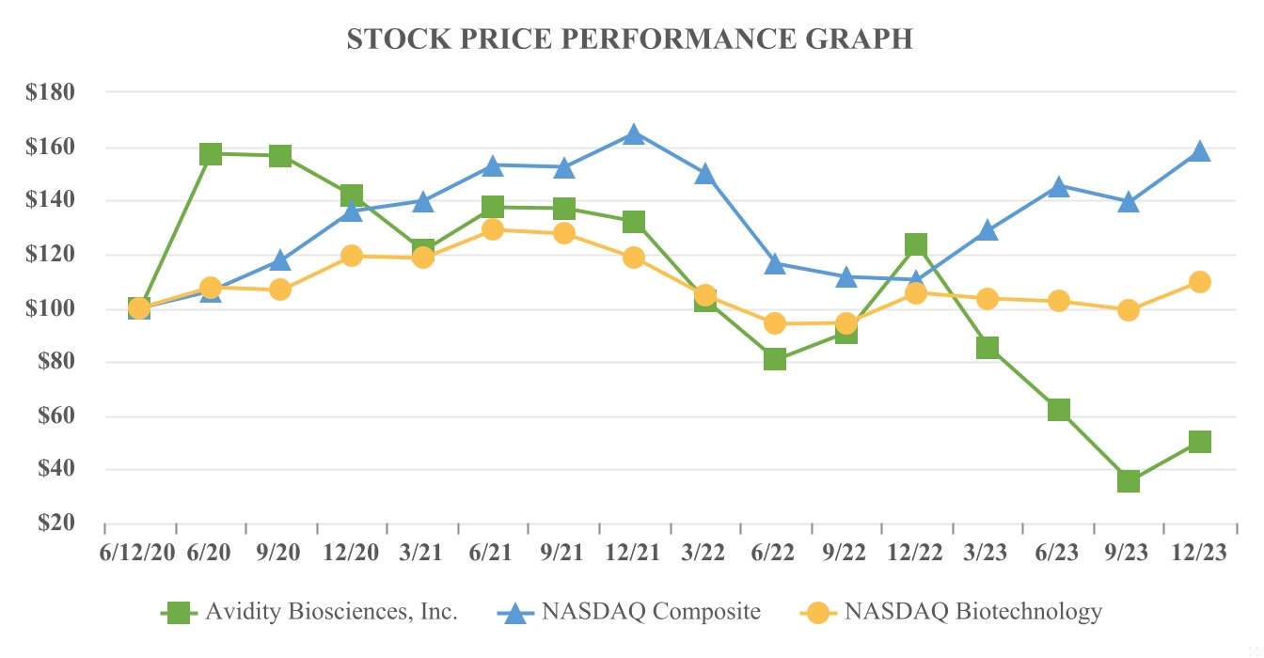Click the NASDAQ Composite triangle at 12/23
The width and height of the screenshot is (1264, 658).
(x=1199, y=152)
